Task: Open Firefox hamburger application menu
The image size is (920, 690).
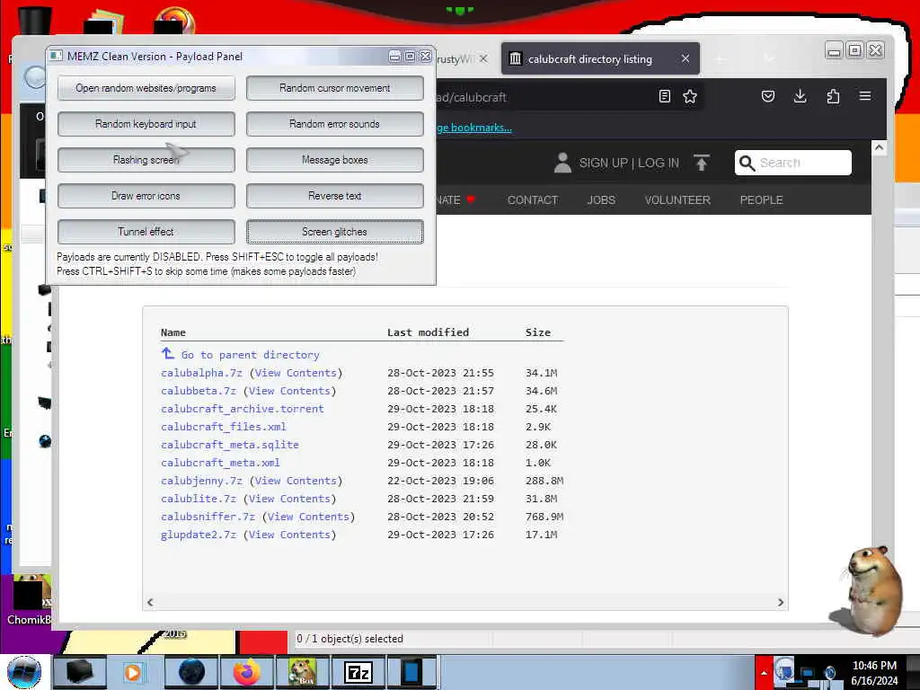Action: click(865, 95)
